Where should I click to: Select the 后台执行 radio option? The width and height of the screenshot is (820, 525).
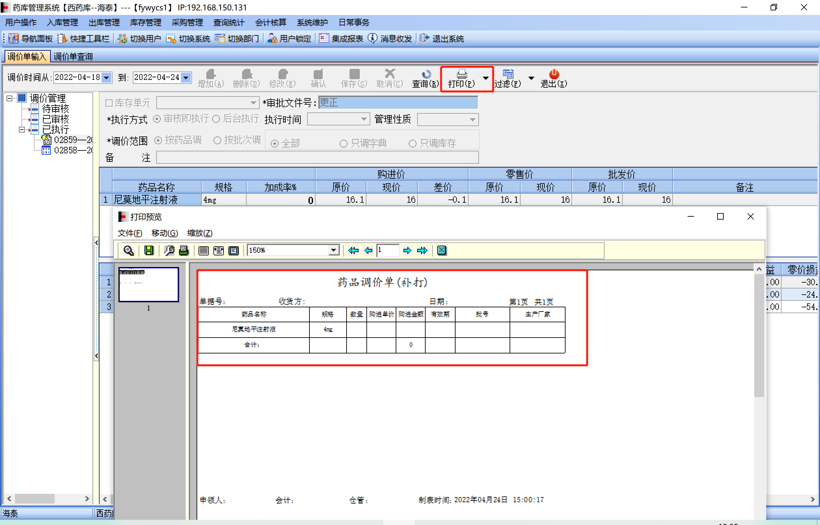216,119
